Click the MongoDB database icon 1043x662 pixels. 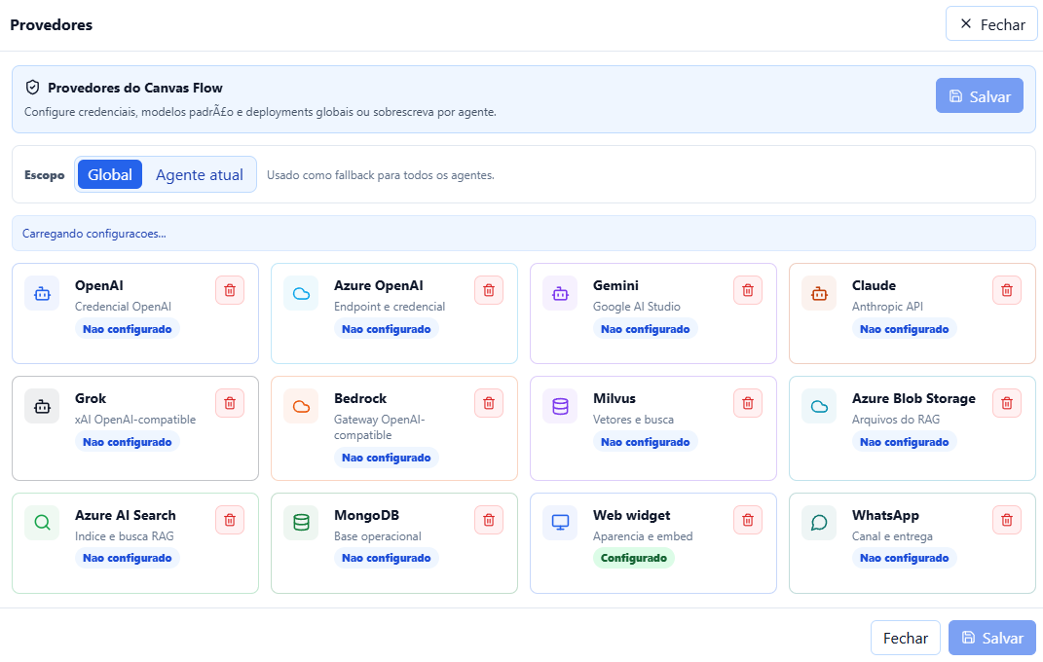coord(301,523)
